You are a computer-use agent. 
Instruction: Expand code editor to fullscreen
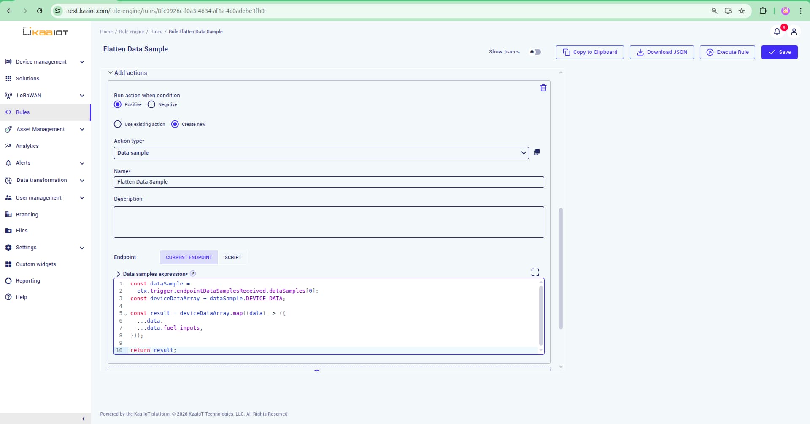click(535, 272)
